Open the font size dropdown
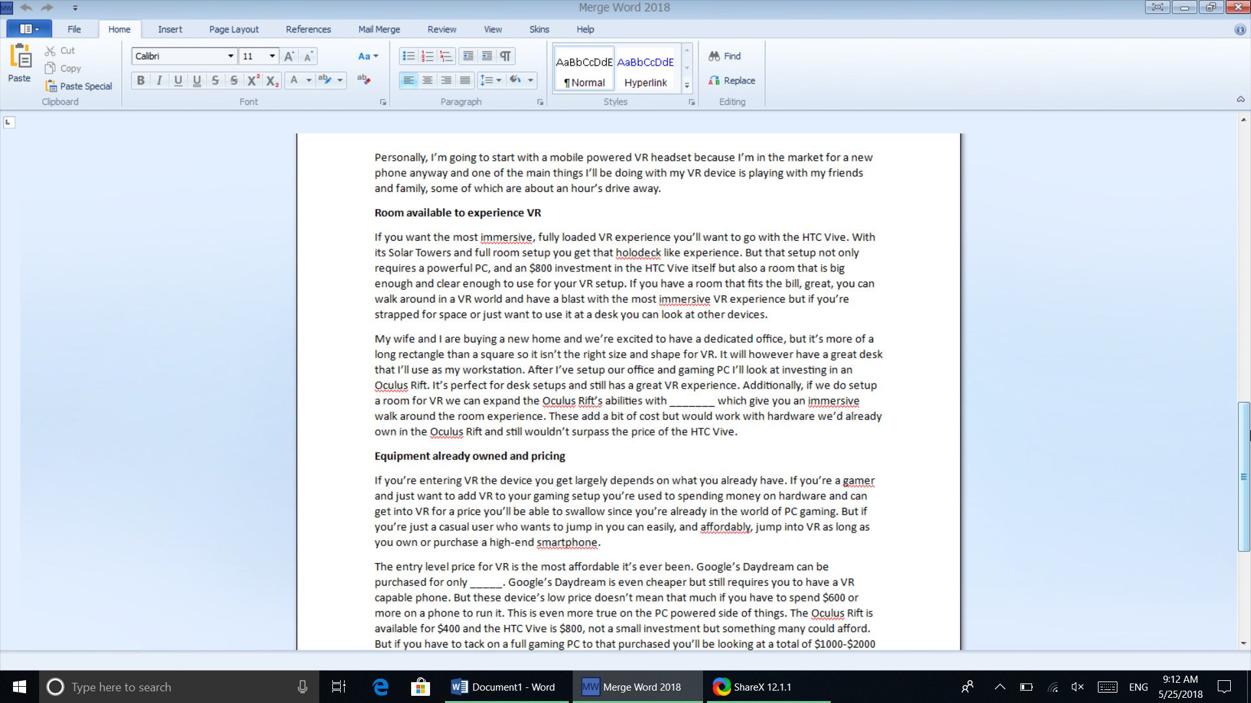The width and height of the screenshot is (1251, 703). [272, 57]
